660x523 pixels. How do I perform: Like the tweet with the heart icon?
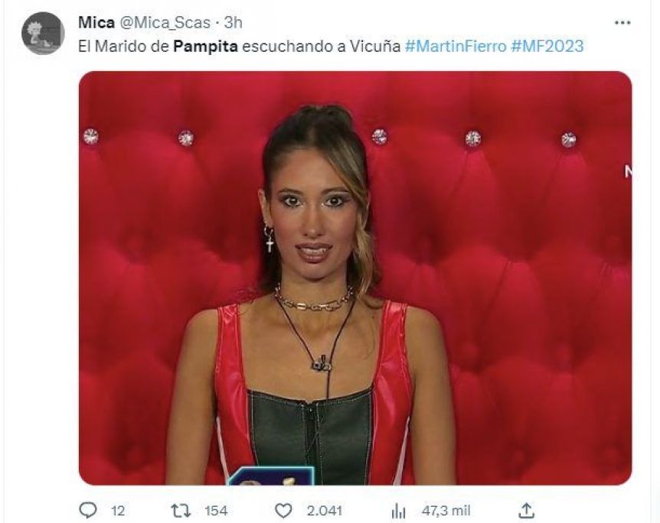283,511
